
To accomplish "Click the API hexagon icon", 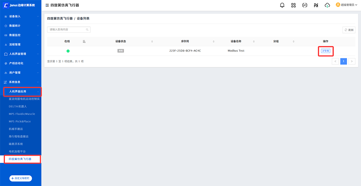I will [305, 5].
